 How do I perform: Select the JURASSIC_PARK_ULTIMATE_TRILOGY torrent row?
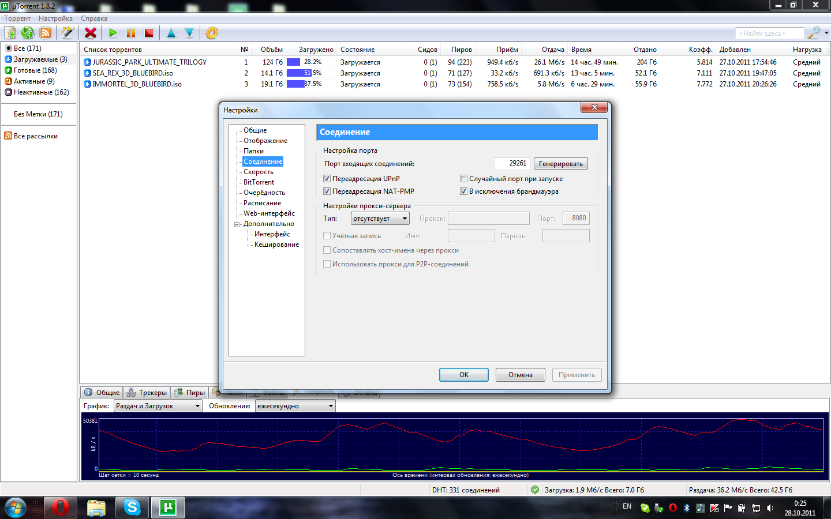point(453,62)
